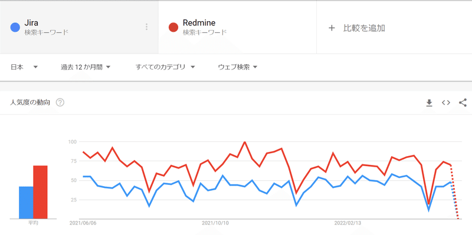Viewport: 472px width, 235px height.
Task: Download the interest over time data
Action: point(429,102)
